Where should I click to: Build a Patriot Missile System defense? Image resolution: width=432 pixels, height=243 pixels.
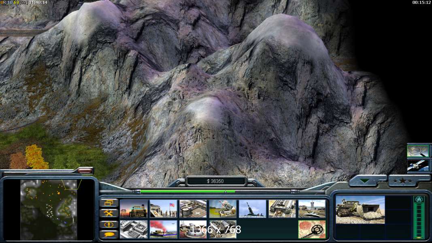pyautogui.click(x=223, y=209)
